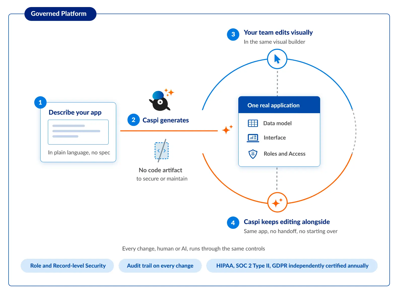Viewport: 398px width, 293px height.
Task: Click the Interface laptop icon
Action: (x=253, y=138)
